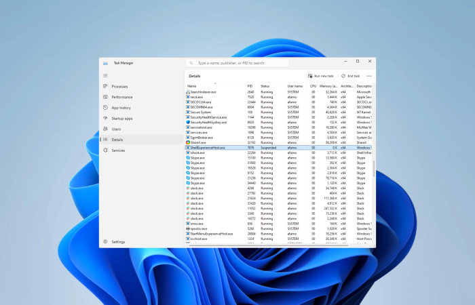This screenshot has width=475, height=305.
Task: Click the vertical scrollbar thumb of process list
Action: tap(374, 169)
